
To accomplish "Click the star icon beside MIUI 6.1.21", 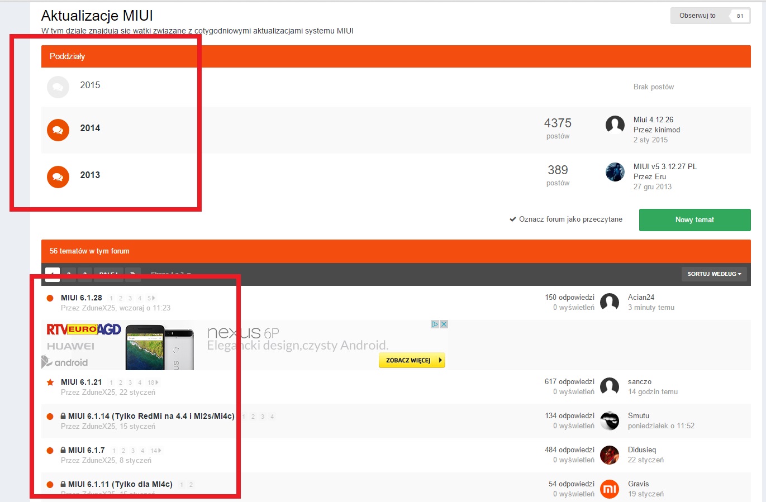I will coord(50,383).
